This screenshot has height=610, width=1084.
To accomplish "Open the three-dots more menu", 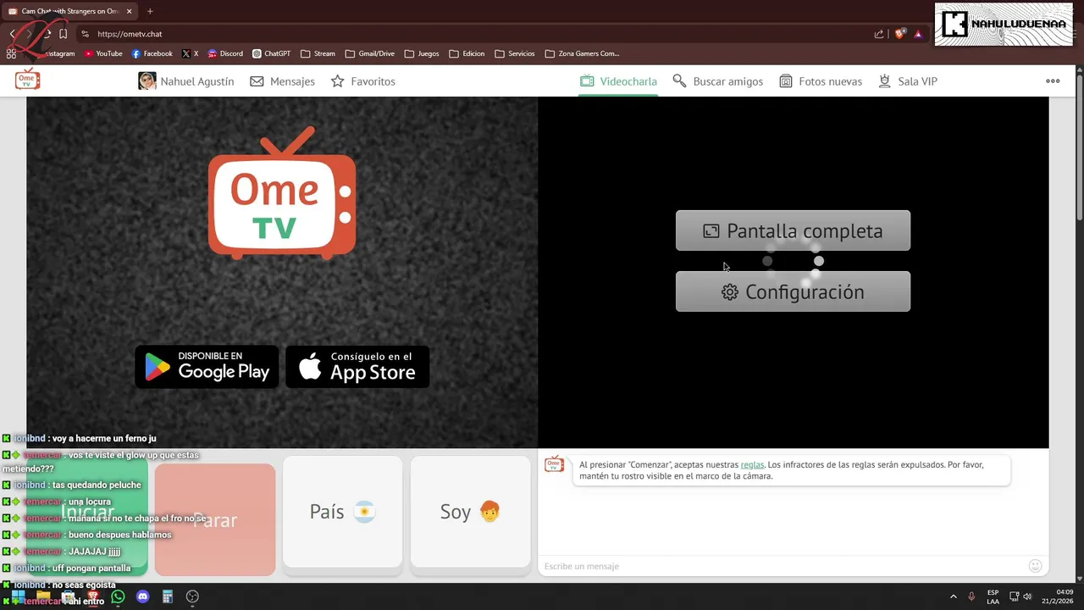I will tap(1053, 81).
